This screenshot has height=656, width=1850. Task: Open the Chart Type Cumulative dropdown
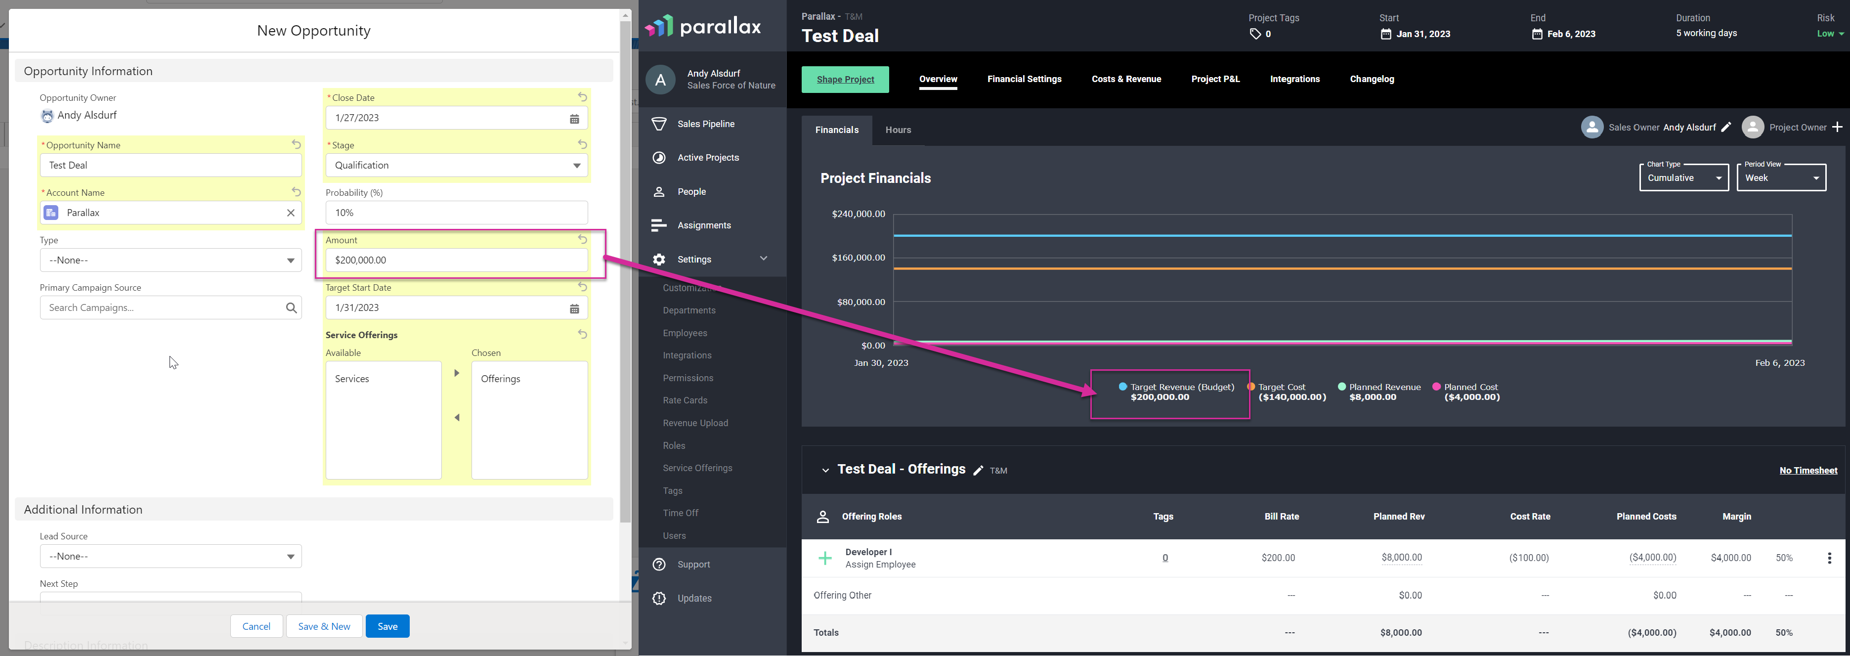click(1683, 177)
